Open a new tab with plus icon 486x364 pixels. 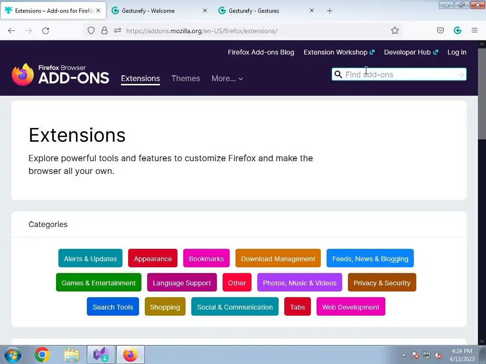click(329, 11)
